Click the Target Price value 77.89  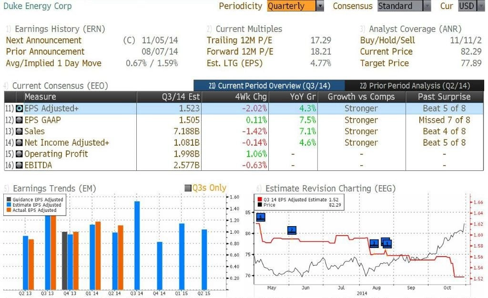[471, 63]
